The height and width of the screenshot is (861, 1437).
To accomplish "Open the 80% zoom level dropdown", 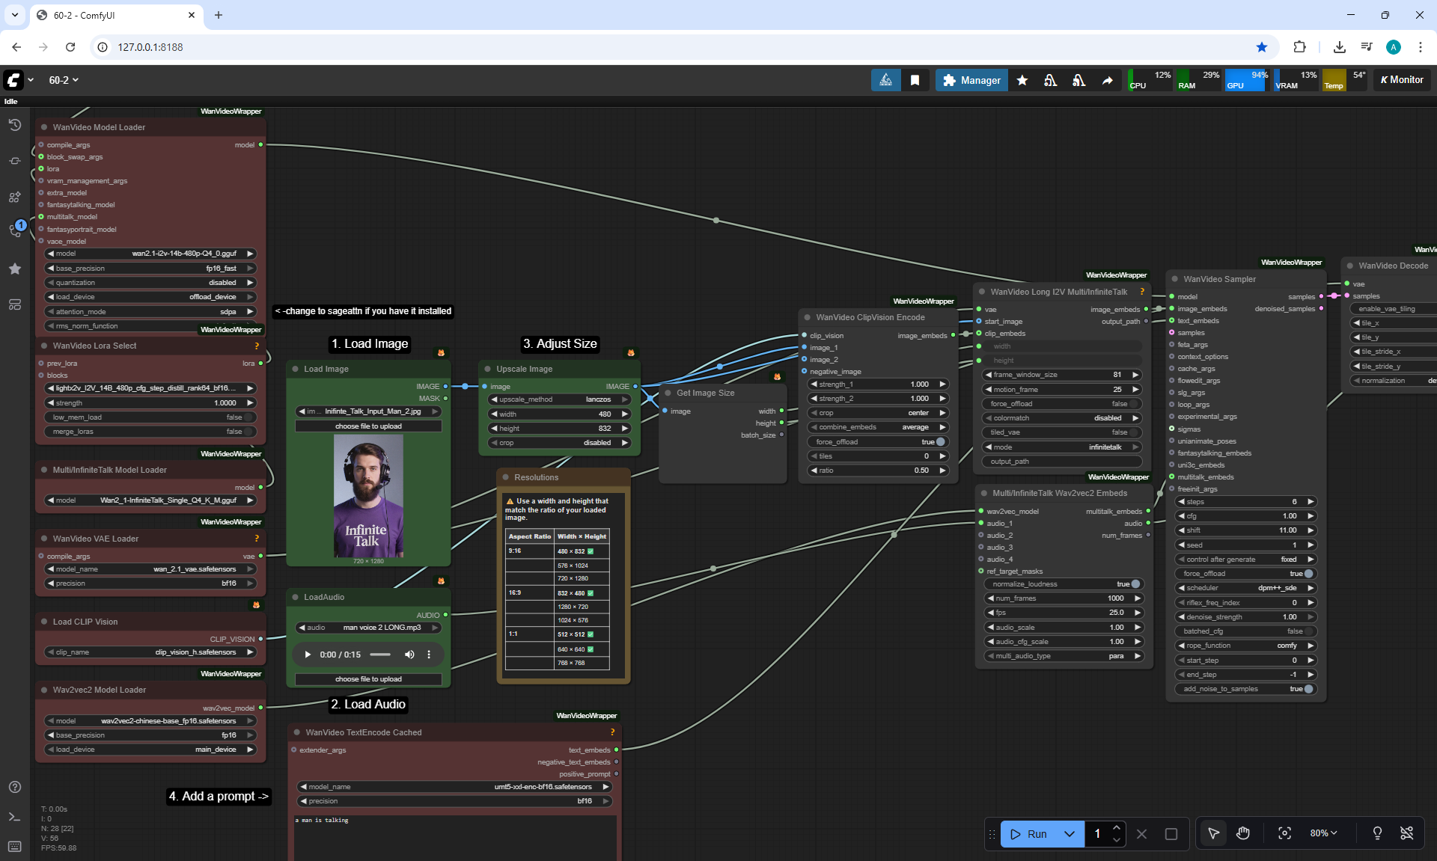I will point(1323,833).
